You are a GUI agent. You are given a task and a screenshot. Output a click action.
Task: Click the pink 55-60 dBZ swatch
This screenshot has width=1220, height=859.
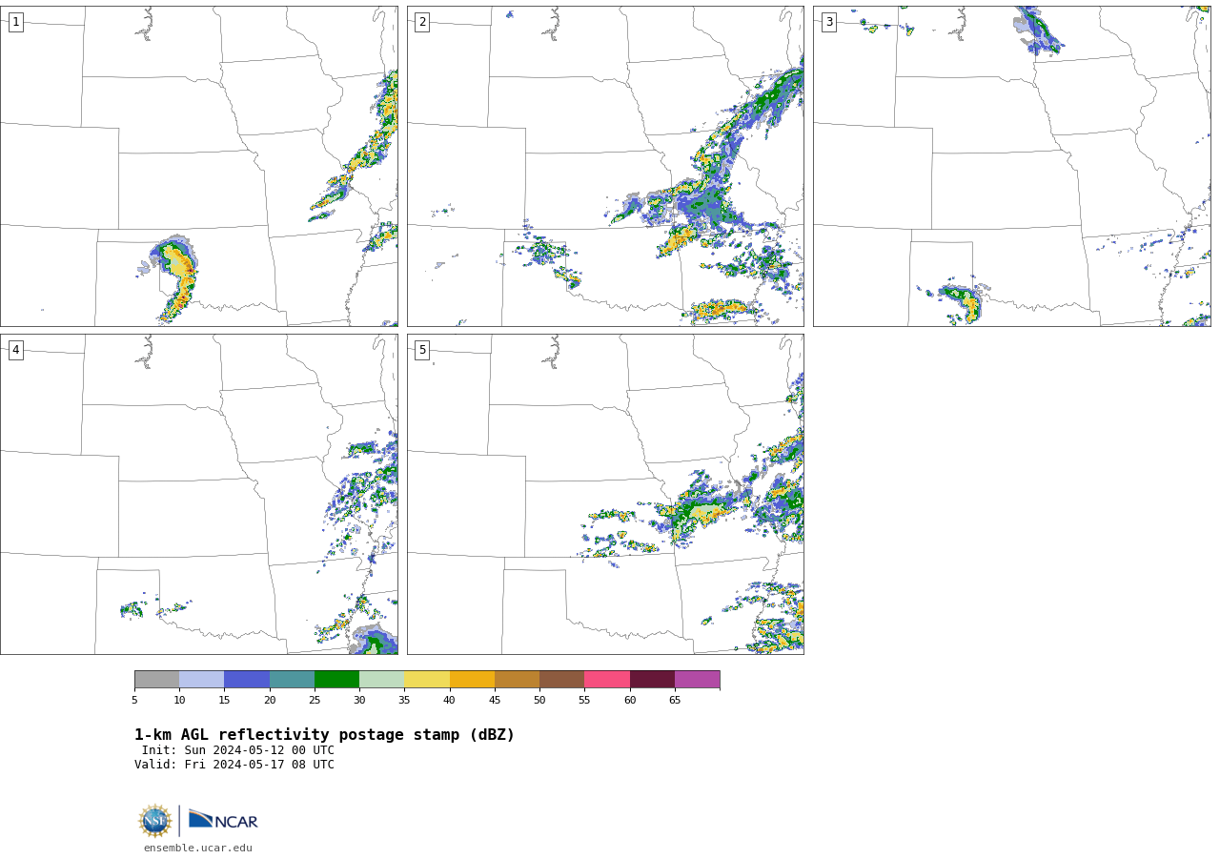point(607,679)
